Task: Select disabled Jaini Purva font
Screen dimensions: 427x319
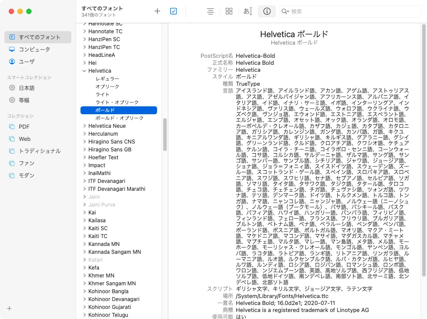Action: coord(119,205)
